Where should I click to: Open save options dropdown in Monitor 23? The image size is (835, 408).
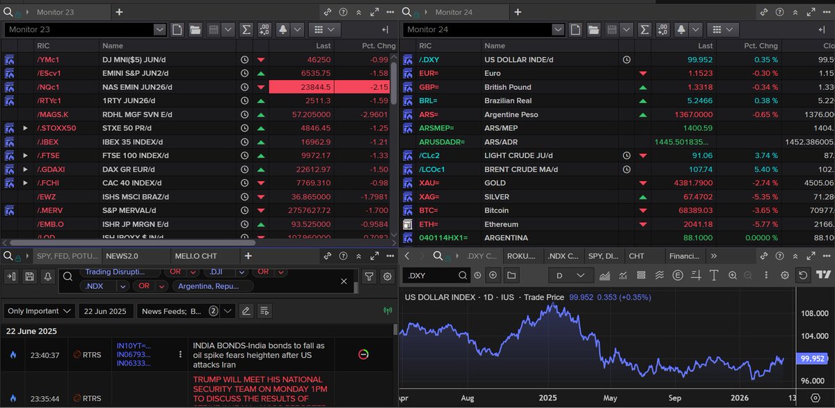[229, 30]
